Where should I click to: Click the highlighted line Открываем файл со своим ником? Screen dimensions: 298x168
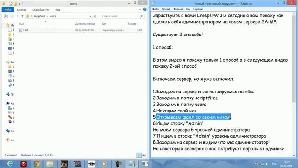(x=193, y=117)
